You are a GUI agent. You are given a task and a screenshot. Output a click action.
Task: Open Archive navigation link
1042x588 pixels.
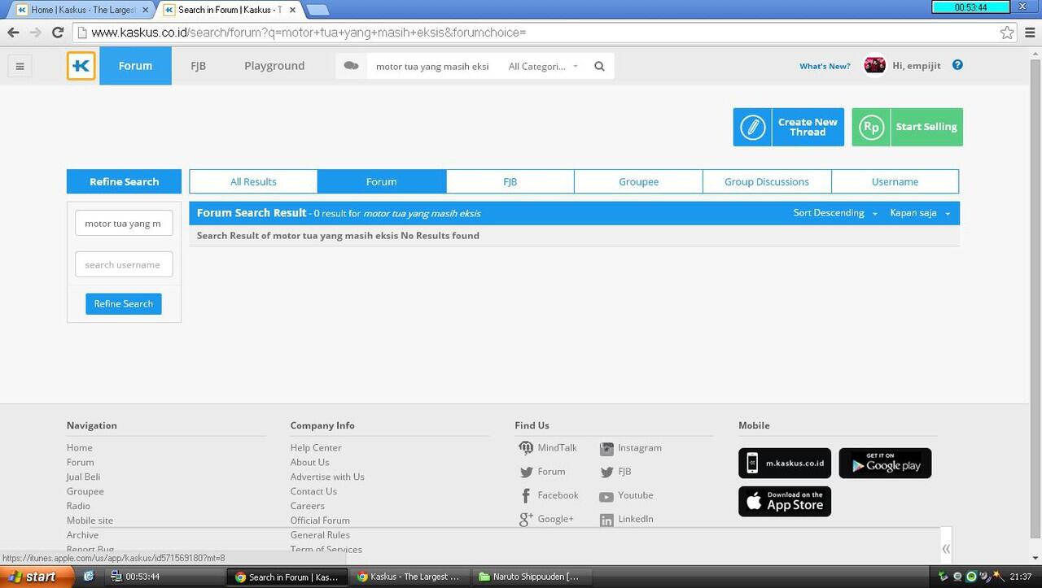tap(82, 535)
